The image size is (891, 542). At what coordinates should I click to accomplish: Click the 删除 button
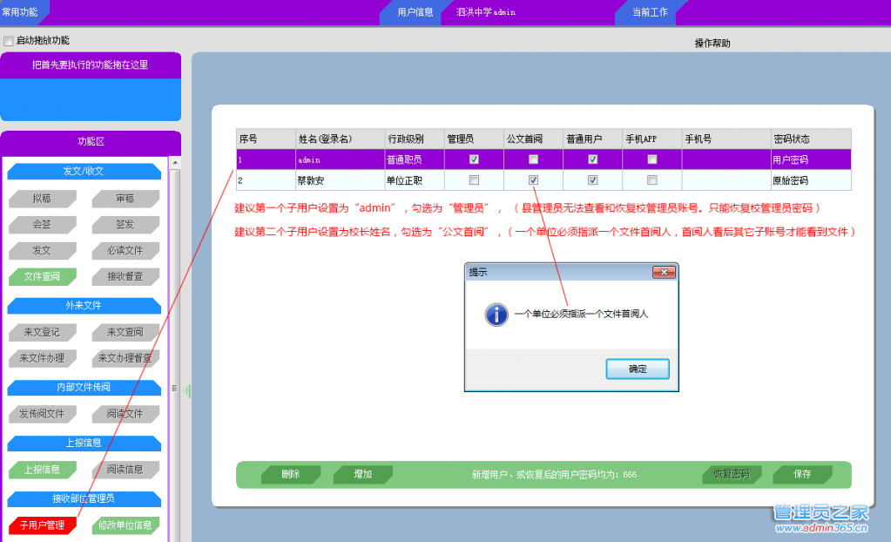[x=290, y=474]
